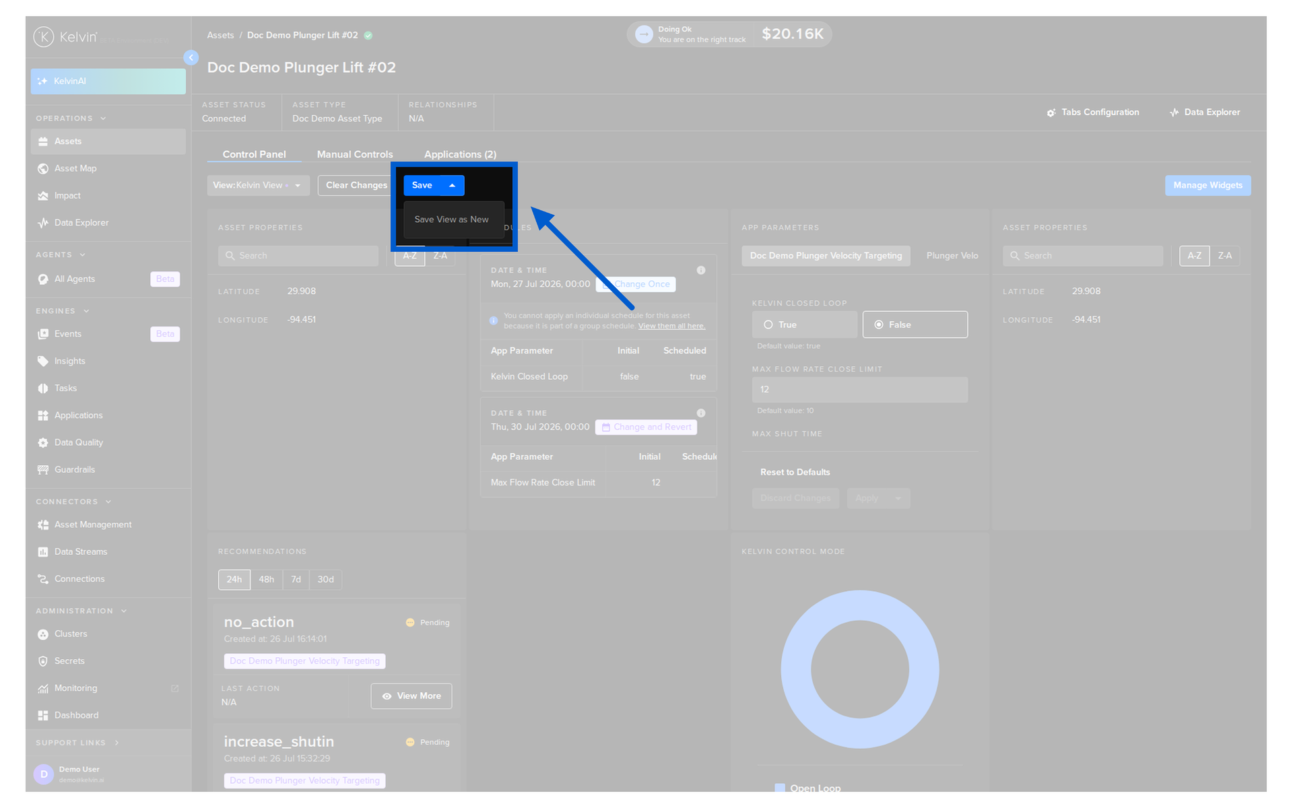Select 48h recommendations range

267,580
